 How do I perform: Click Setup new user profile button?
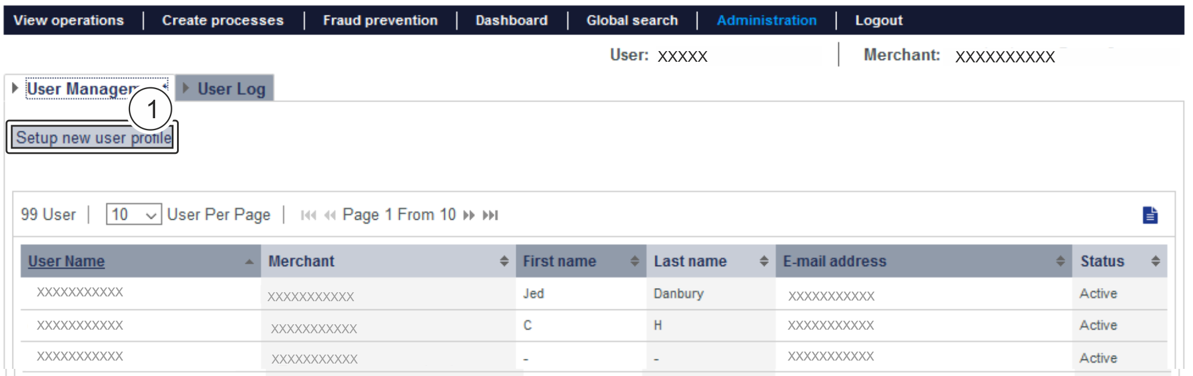[93, 138]
